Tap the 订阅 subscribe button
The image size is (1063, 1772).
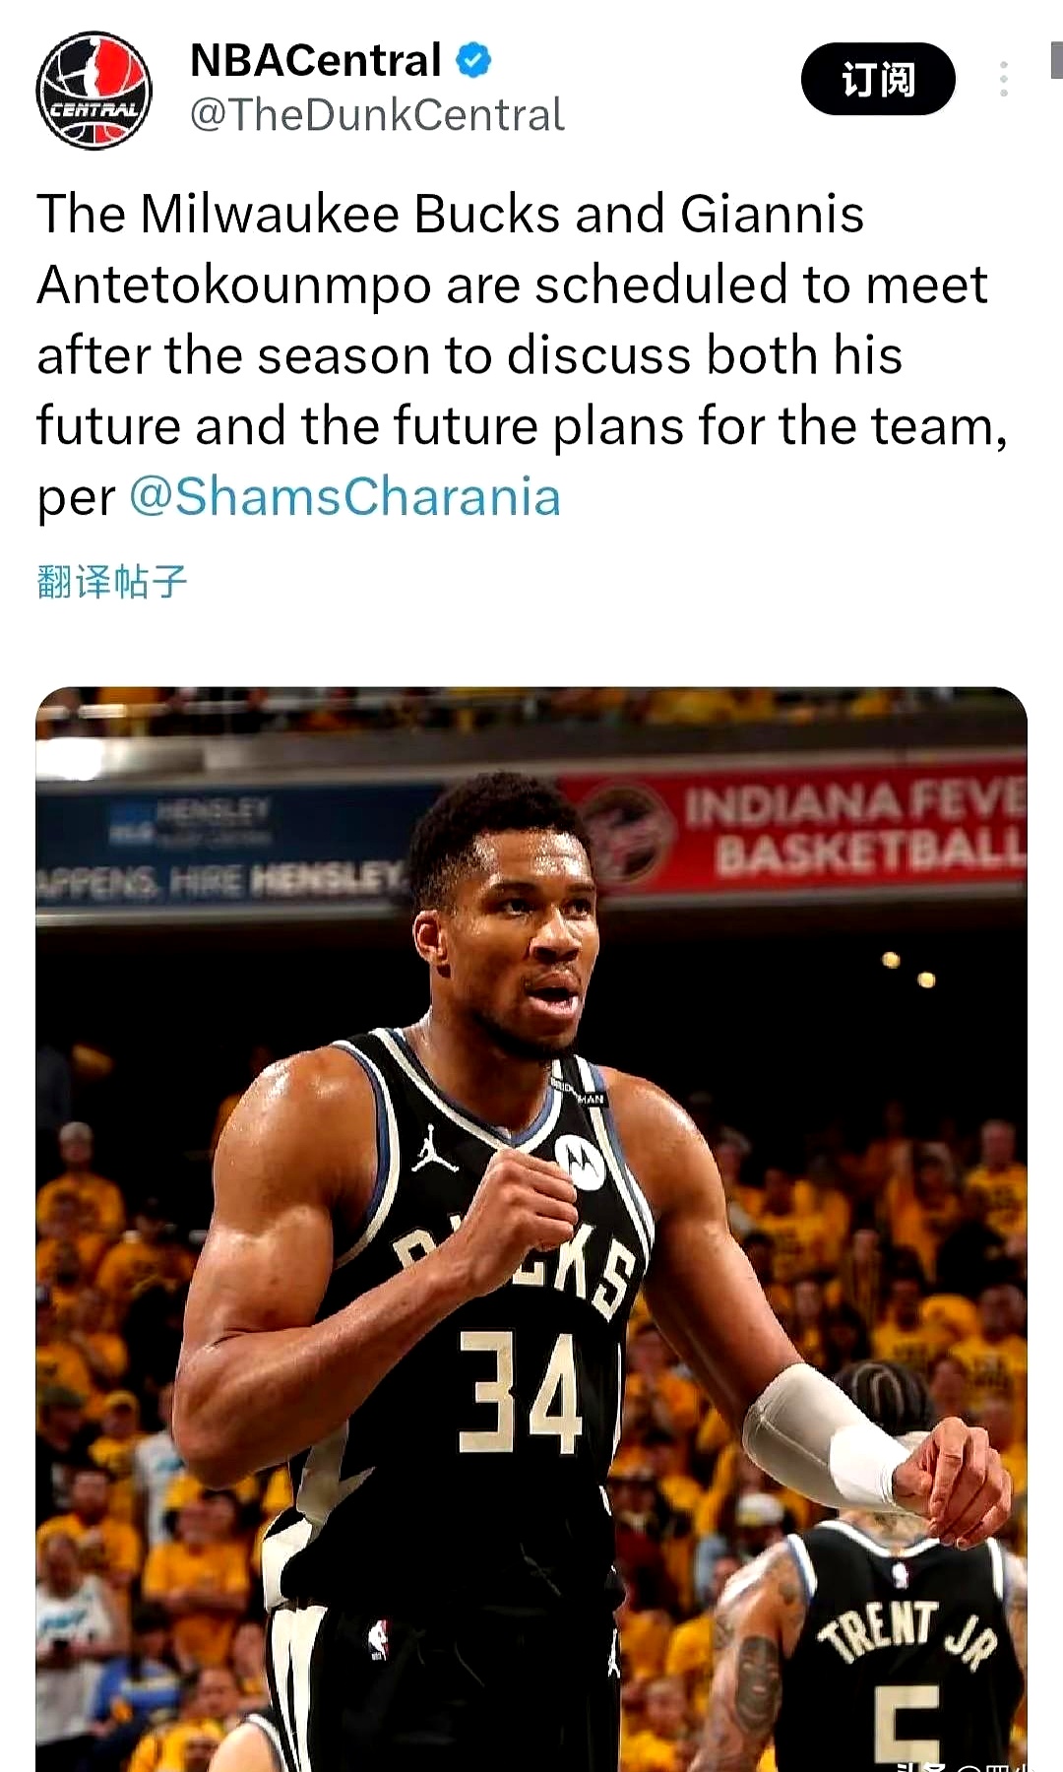(x=878, y=79)
